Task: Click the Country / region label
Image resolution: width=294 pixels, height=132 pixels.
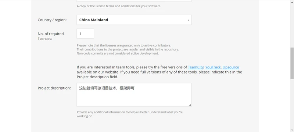Action: pos(52,20)
